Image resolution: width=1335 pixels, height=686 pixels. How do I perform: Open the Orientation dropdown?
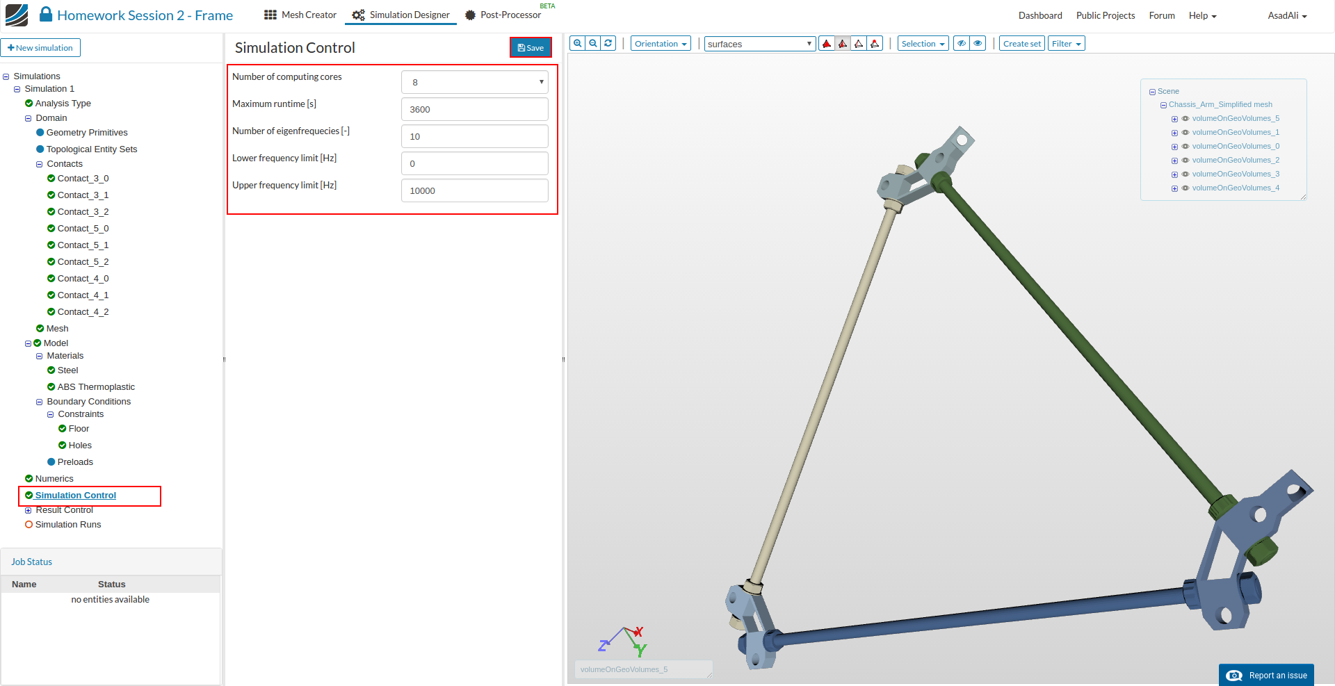(661, 44)
